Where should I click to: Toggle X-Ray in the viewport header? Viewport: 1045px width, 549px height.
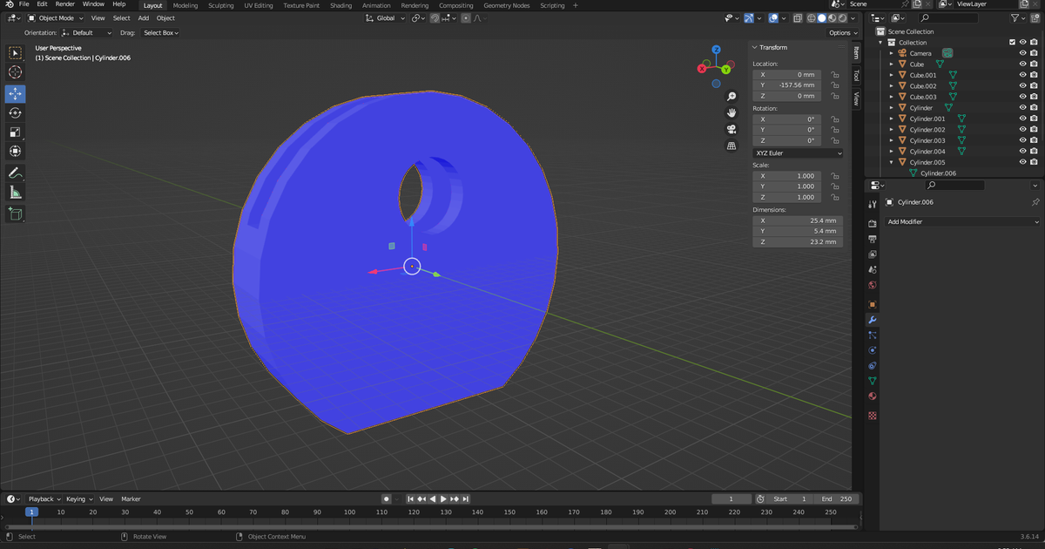pyautogui.click(x=797, y=17)
